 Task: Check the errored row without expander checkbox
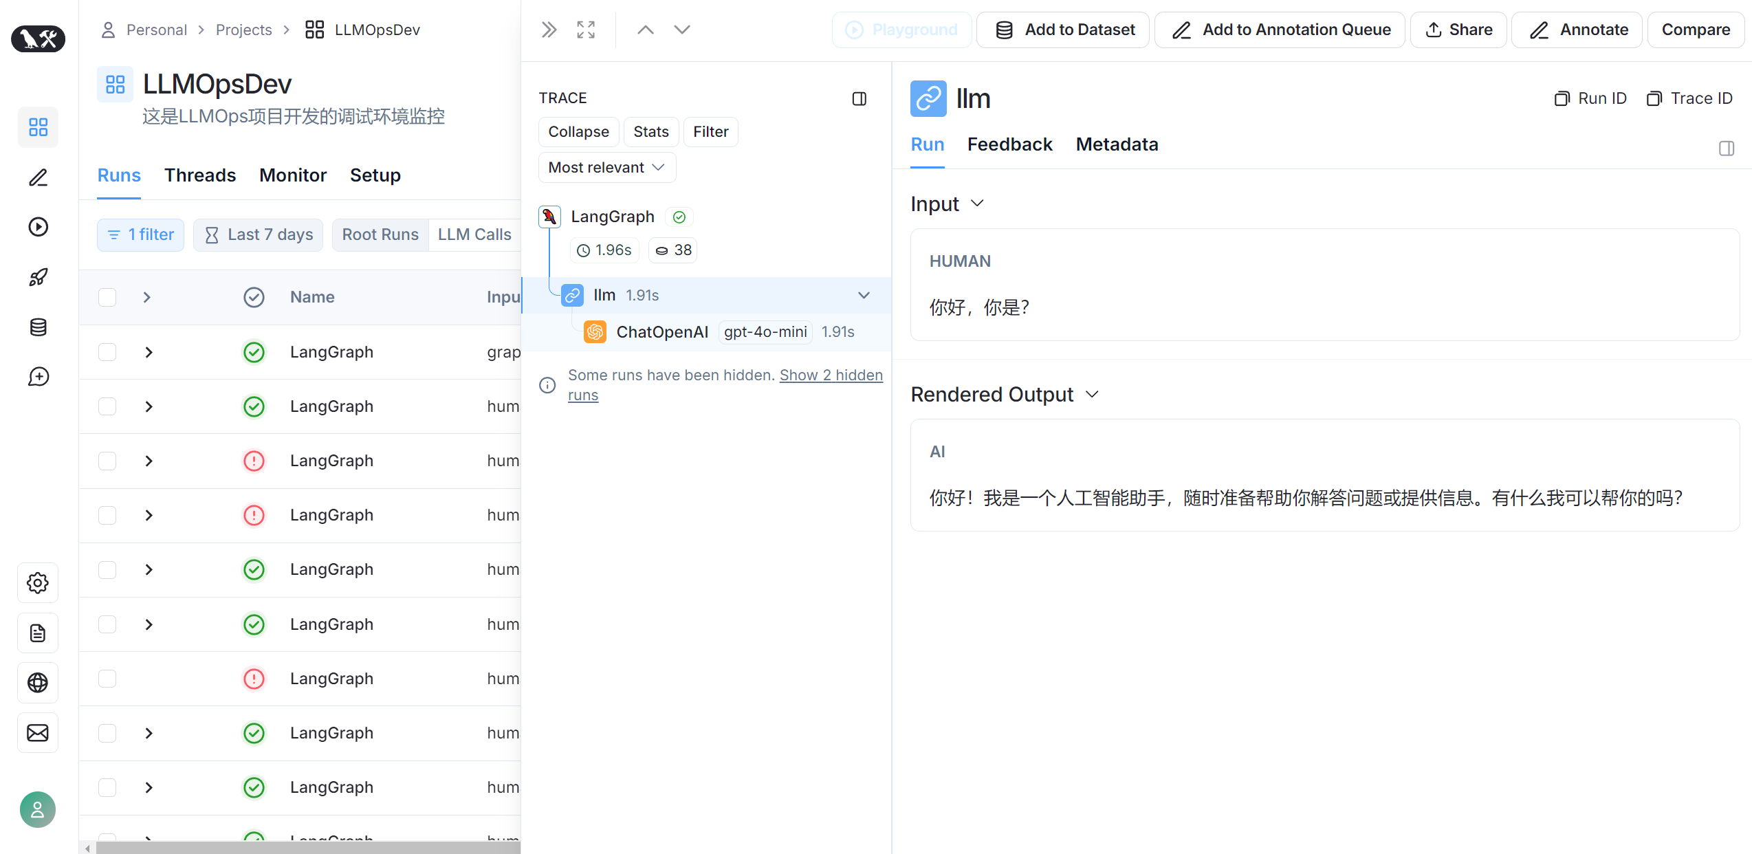click(x=107, y=679)
